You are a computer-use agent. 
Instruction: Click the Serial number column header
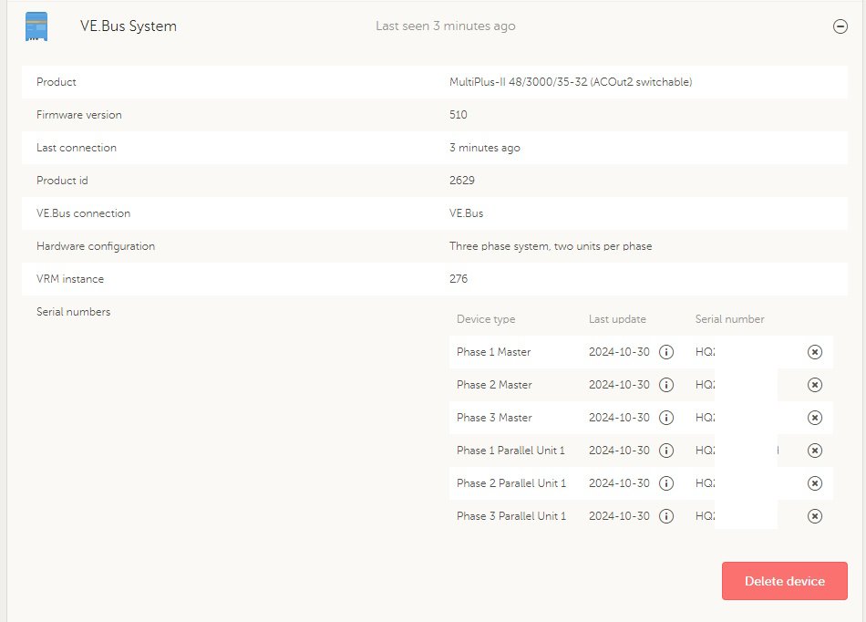[729, 319]
